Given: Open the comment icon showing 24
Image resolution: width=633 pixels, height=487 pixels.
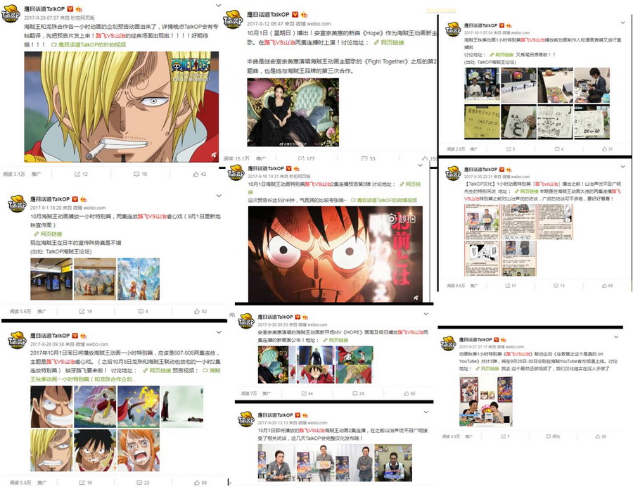Looking at the screenshot, I should point(359,393).
